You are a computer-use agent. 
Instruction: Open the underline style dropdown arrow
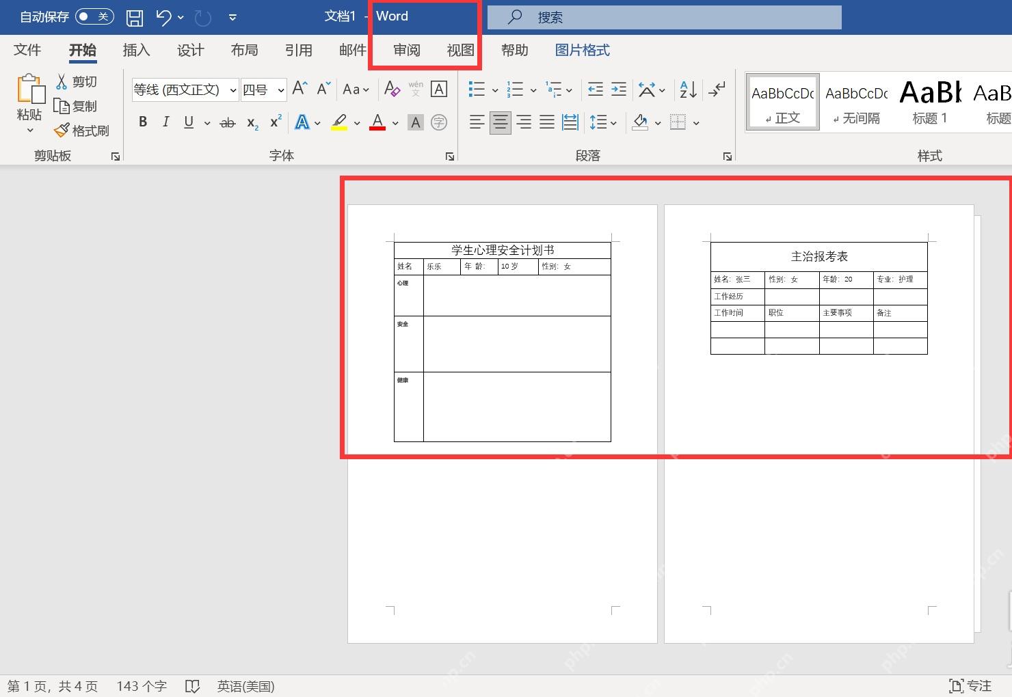(x=207, y=124)
